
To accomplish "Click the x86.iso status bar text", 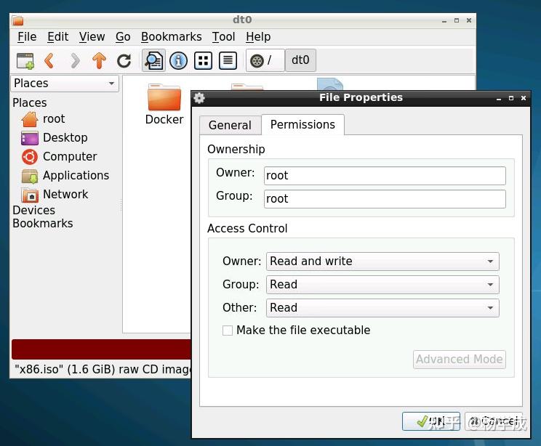I will 102,369.
